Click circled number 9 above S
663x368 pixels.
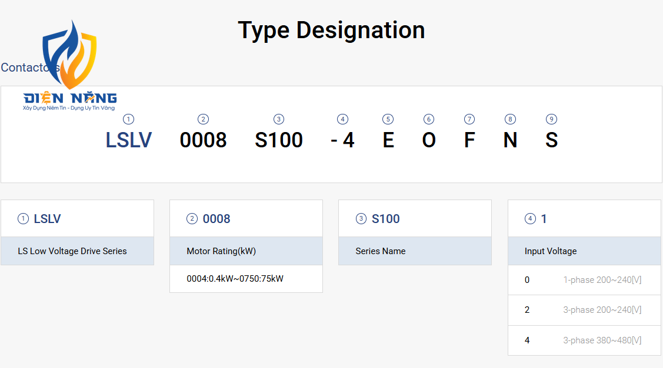tap(551, 119)
